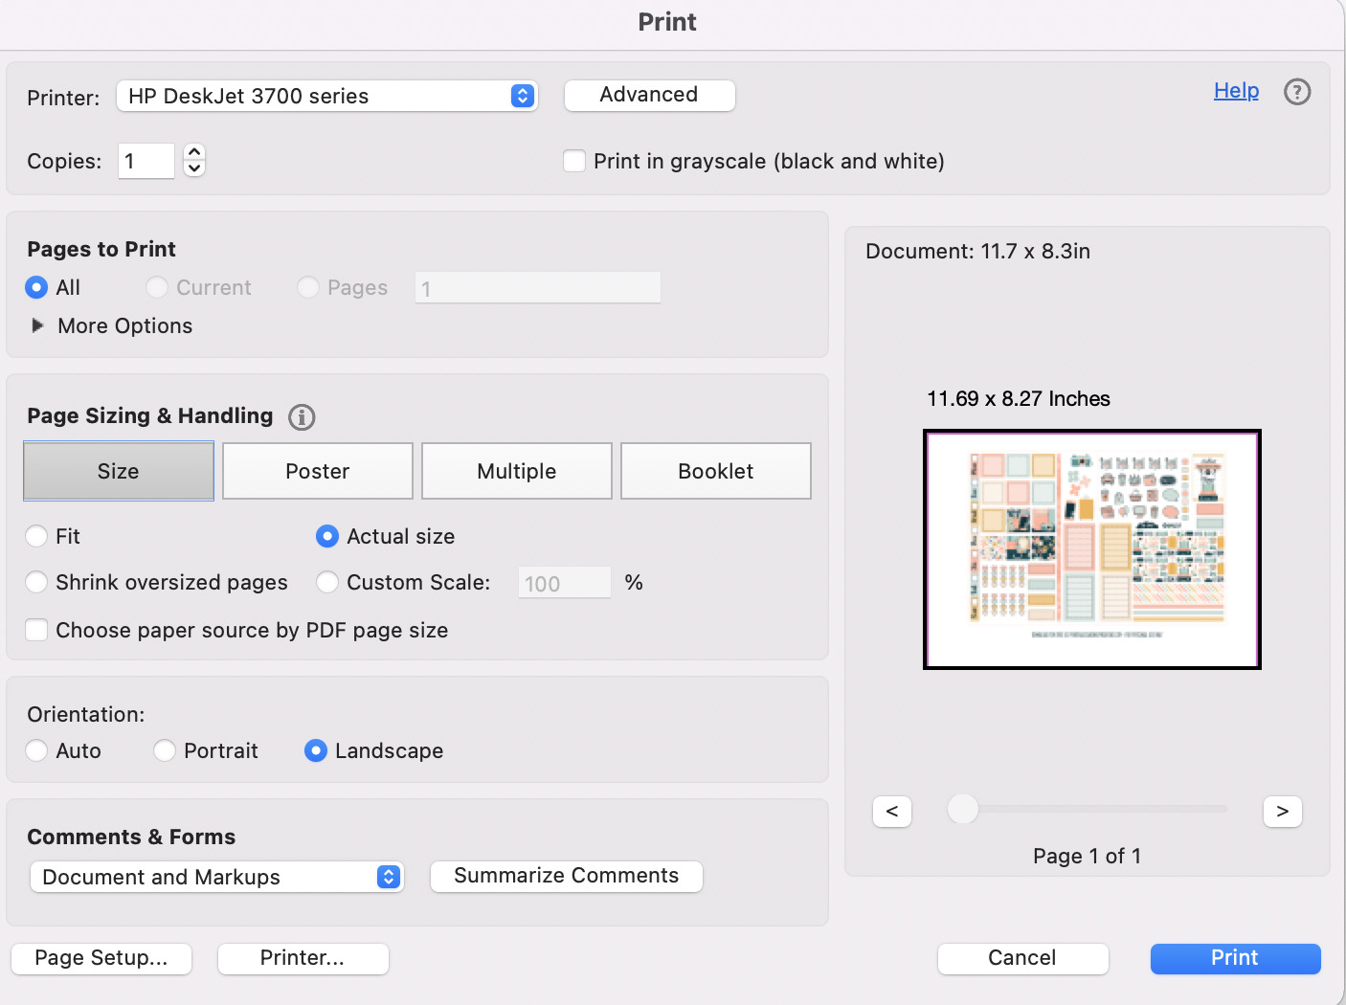Click the Advanced button
Image resolution: width=1346 pixels, height=1005 pixels.
tap(649, 95)
